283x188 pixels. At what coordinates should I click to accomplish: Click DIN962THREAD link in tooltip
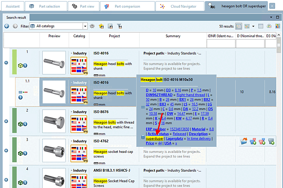pyautogui.click(x=159, y=95)
